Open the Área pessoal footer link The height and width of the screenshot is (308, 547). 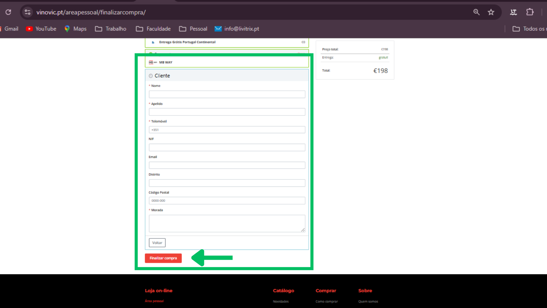pyautogui.click(x=154, y=301)
